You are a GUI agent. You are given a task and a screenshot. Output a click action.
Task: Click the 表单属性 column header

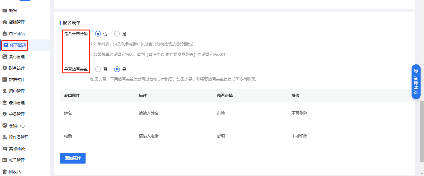[x=72, y=96]
